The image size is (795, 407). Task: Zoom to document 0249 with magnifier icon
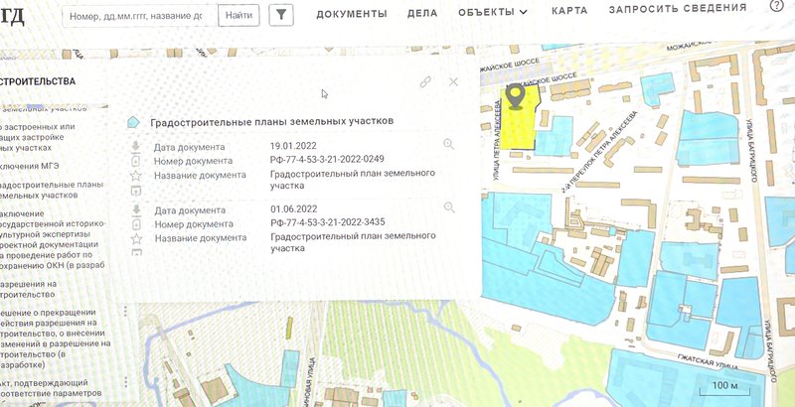point(449,145)
